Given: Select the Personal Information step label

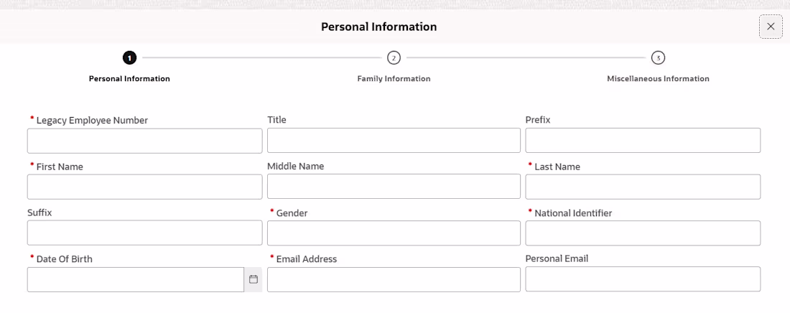Looking at the screenshot, I should pos(129,79).
